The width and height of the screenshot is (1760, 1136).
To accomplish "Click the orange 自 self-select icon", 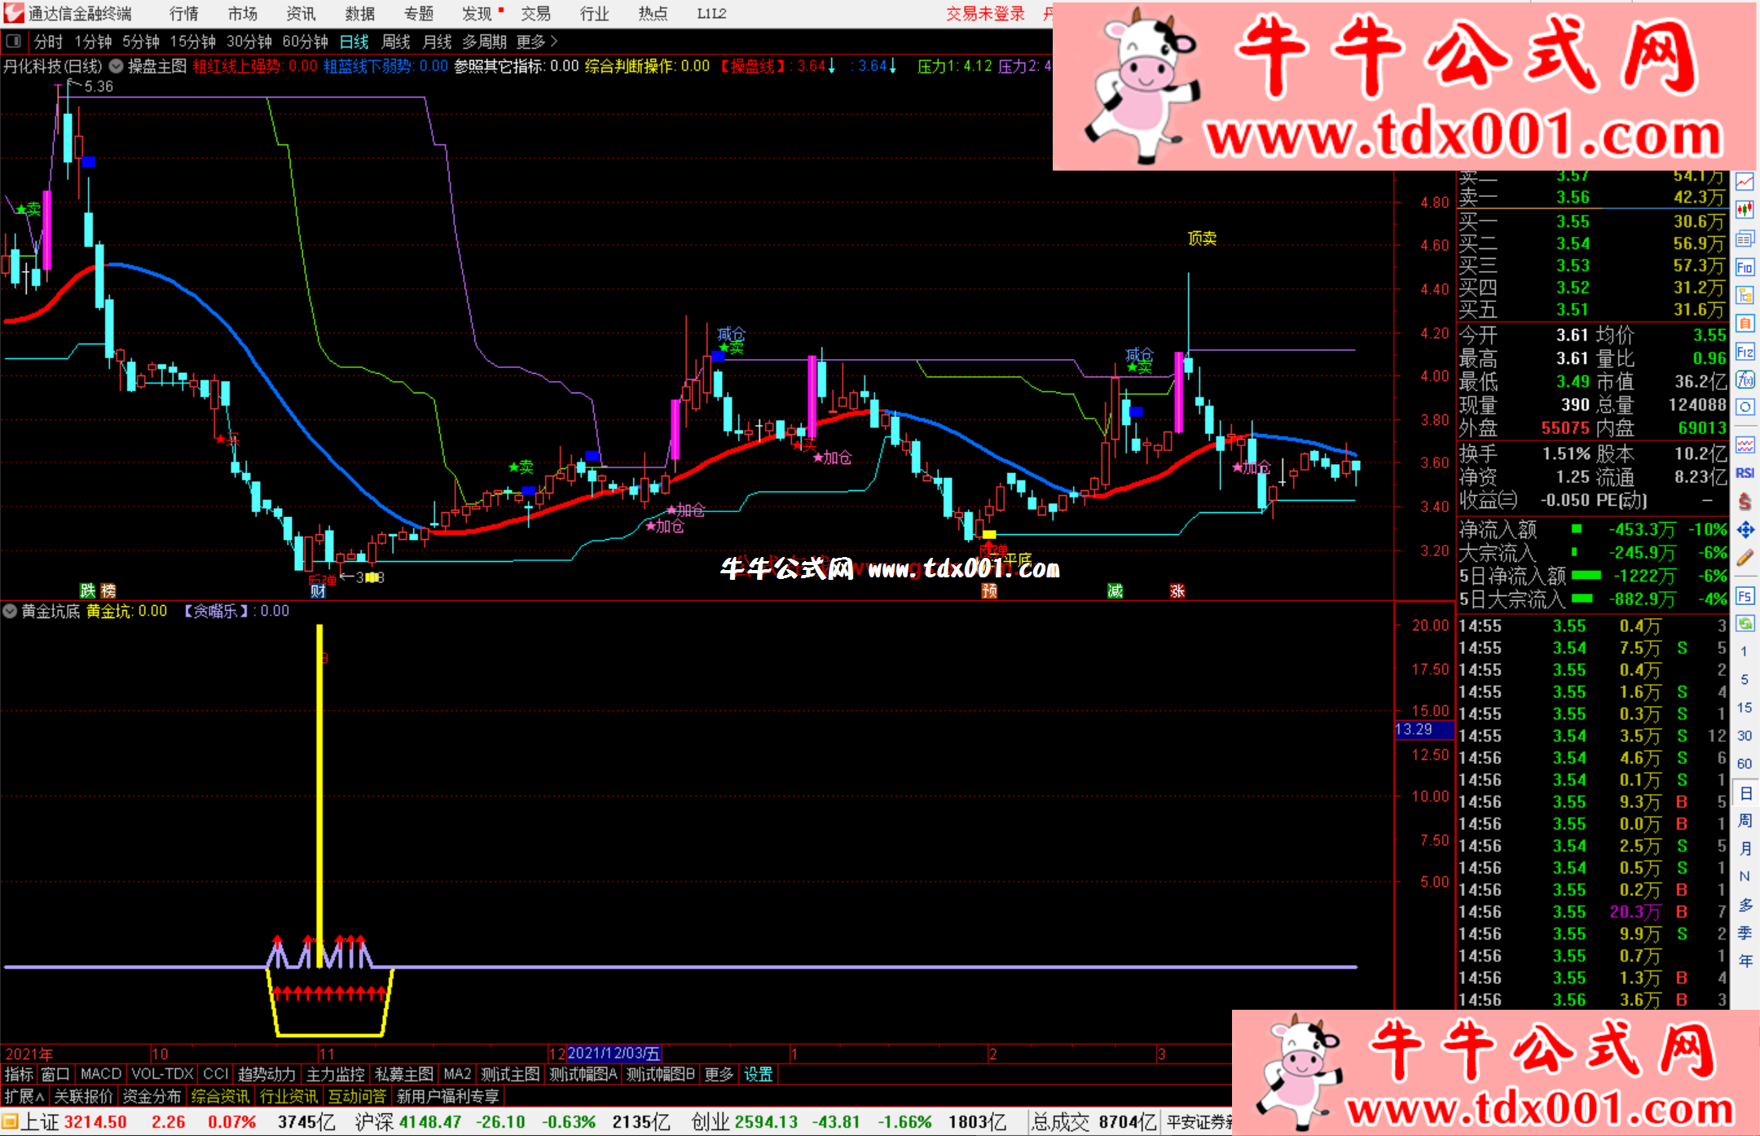I will (x=1745, y=323).
